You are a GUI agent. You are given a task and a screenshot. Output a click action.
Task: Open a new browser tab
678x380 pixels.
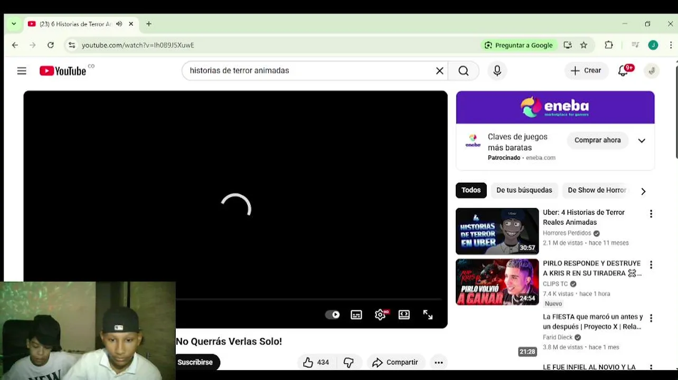click(149, 24)
